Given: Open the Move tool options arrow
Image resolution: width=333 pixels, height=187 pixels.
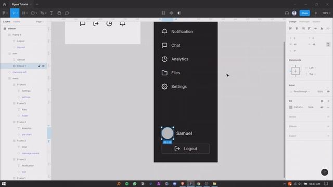Looking at the screenshot, I should click(x=17, y=13).
